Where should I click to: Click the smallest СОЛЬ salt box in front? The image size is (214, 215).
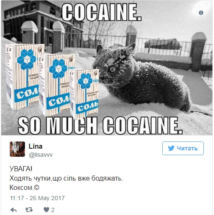(84, 93)
